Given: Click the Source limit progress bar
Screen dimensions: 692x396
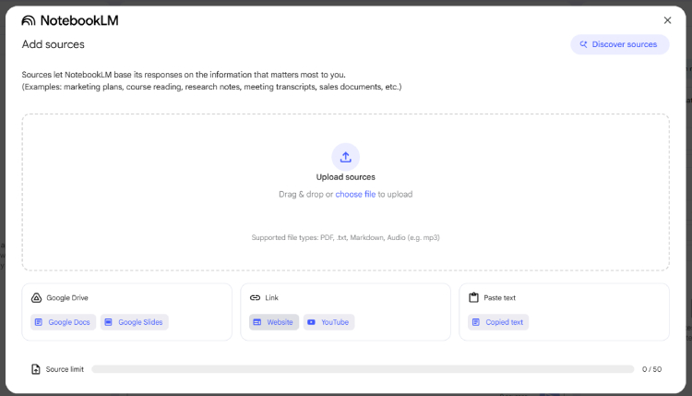Looking at the screenshot, I should (363, 369).
